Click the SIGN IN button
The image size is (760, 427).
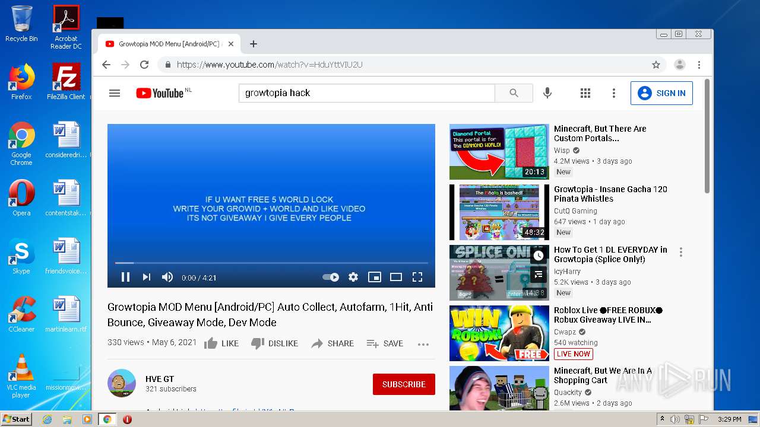click(x=661, y=93)
